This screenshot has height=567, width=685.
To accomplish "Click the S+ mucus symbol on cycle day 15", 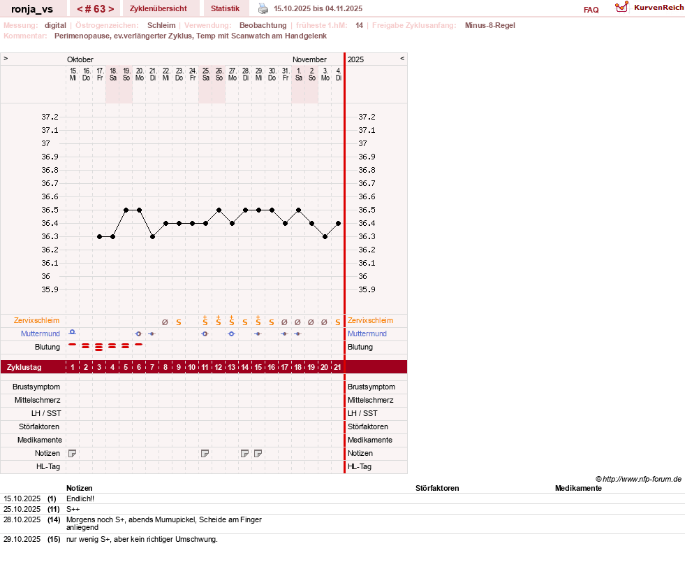I will (258, 320).
